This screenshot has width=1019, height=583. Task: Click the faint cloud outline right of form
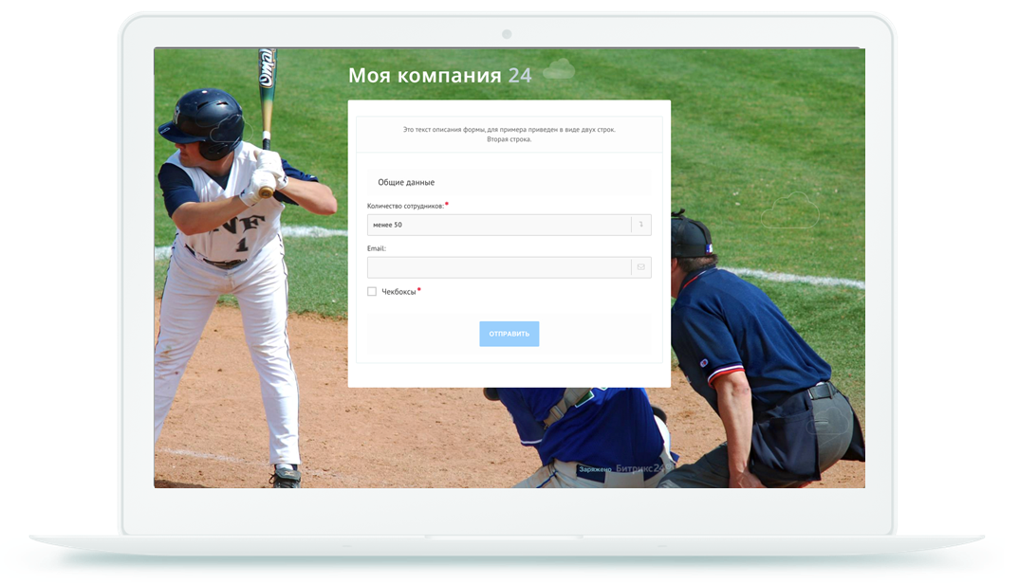click(x=790, y=210)
